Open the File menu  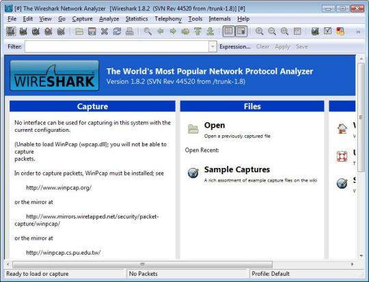tap(12, 19)
